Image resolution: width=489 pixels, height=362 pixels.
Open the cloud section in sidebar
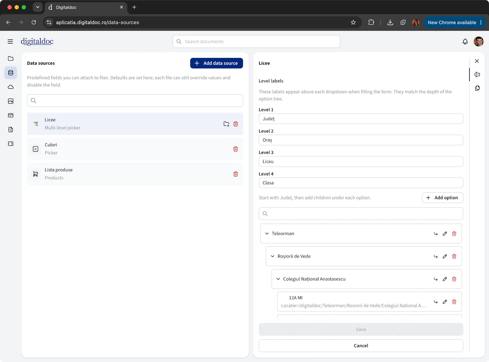coord(11,87)
